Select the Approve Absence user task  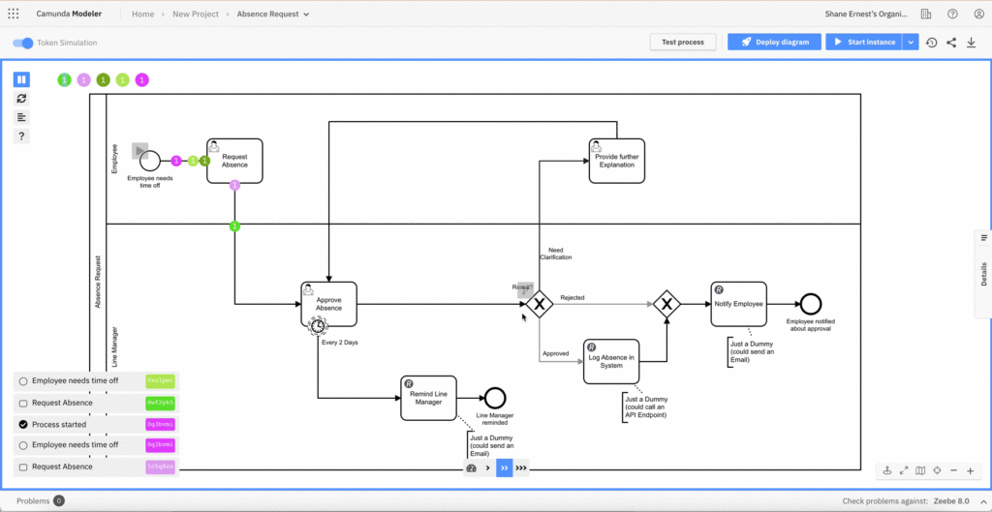click(x=329, y=304)
